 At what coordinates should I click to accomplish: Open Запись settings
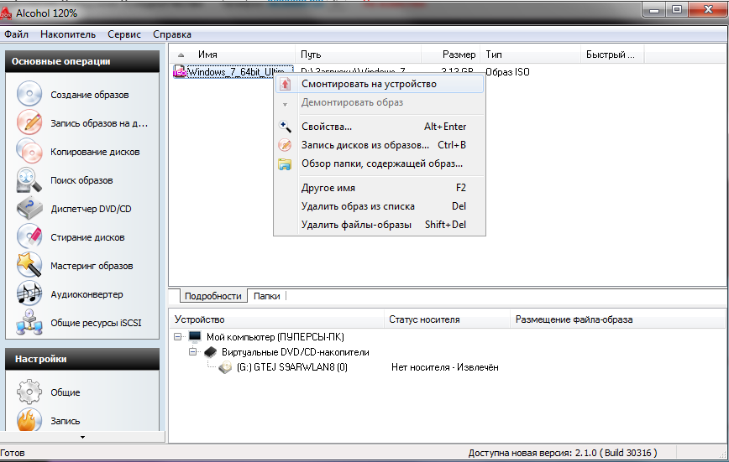66,421
